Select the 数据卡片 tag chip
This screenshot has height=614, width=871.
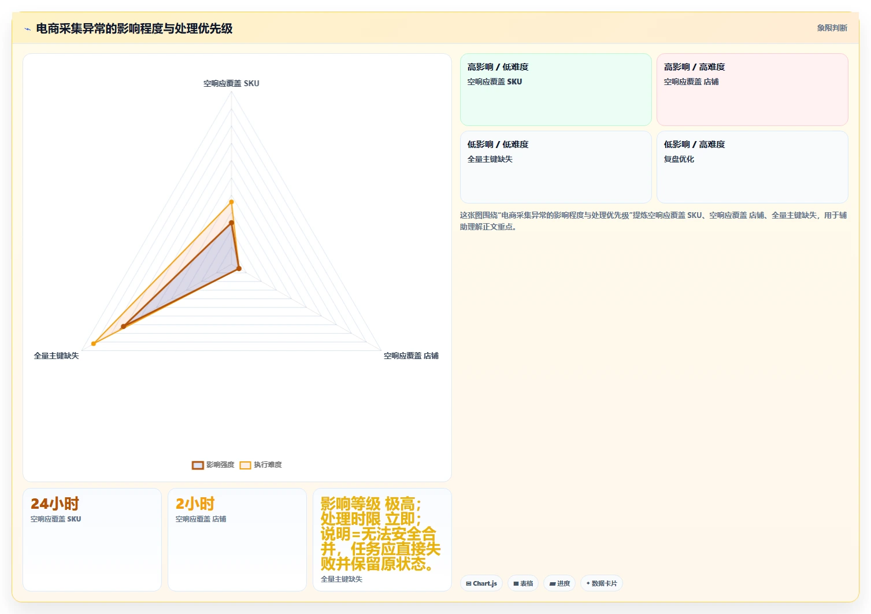[601, 583]
